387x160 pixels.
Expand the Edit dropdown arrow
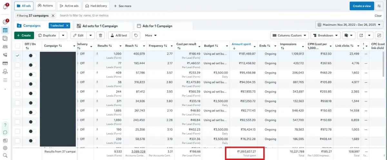click(x=91, y=35)
